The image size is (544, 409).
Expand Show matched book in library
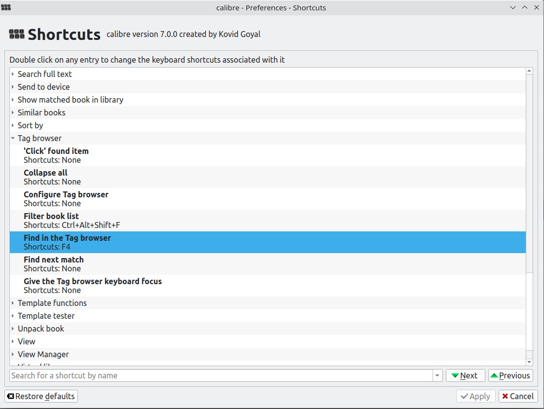coord(12,100)
